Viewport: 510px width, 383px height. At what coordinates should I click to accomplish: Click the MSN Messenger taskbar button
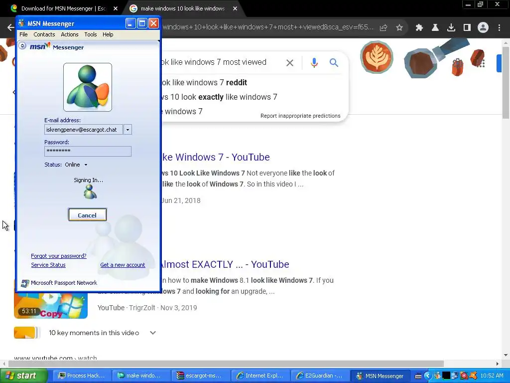380,376
